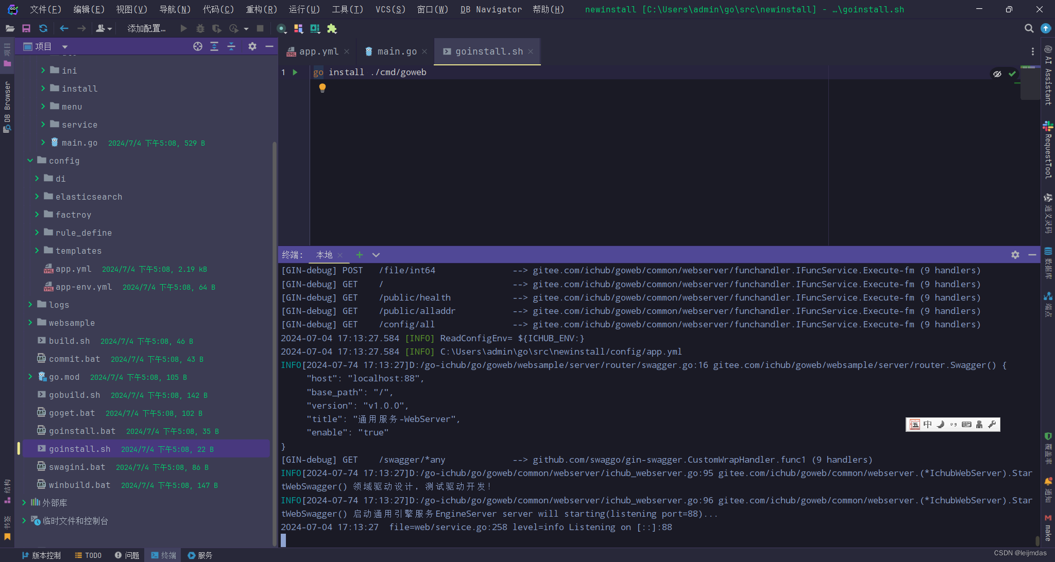This screenshot has height=562, width=1055.
Task: Open project panel settings gear
Action: pos(252,46)
